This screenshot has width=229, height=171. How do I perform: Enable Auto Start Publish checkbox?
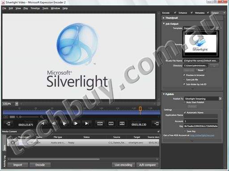click(x=185, y=102)
